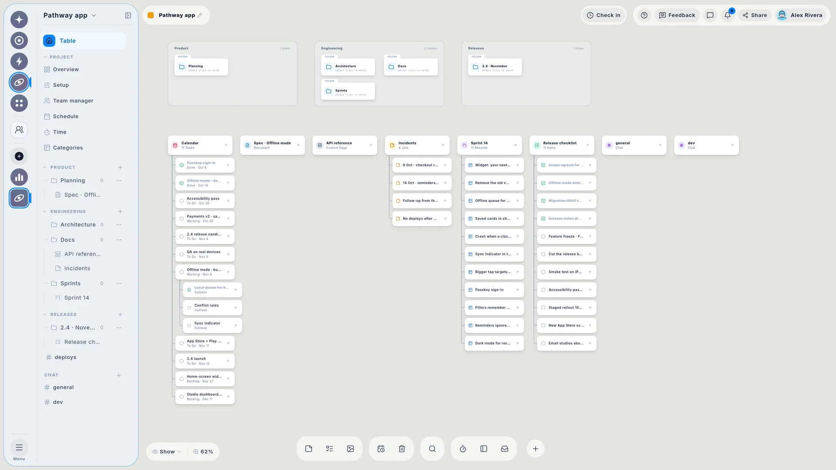Open the four-dots apps icon in the left rail
This screenshot has width=836, height=470.
(x=19, y=103)
